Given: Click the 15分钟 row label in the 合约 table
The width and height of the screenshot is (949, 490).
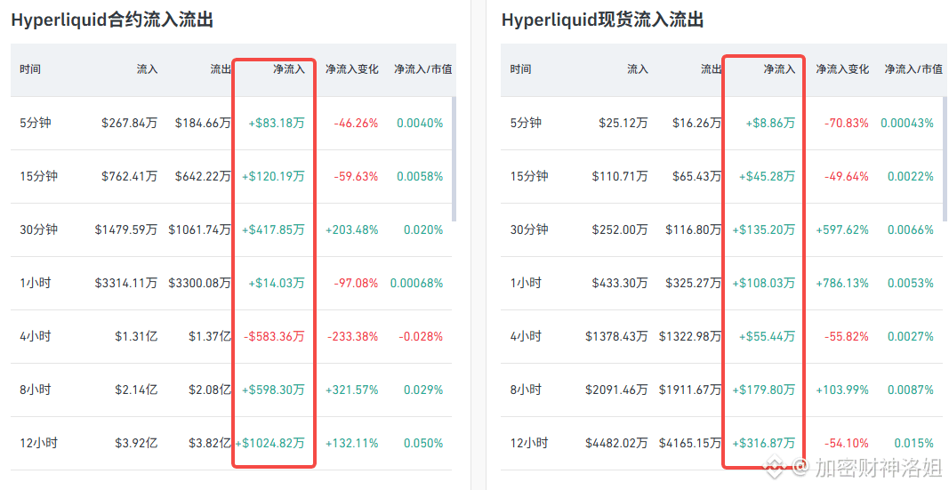Looking at the screenshot, I should (x=39, y=176).
